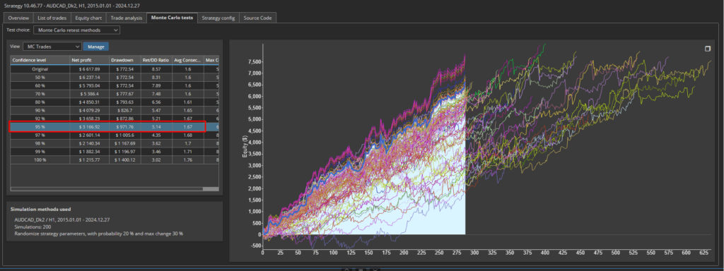Click the Equity ($) axis label
The image size is (724, 271).
tap(245, 147)
